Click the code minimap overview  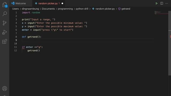tap(161, 13)
